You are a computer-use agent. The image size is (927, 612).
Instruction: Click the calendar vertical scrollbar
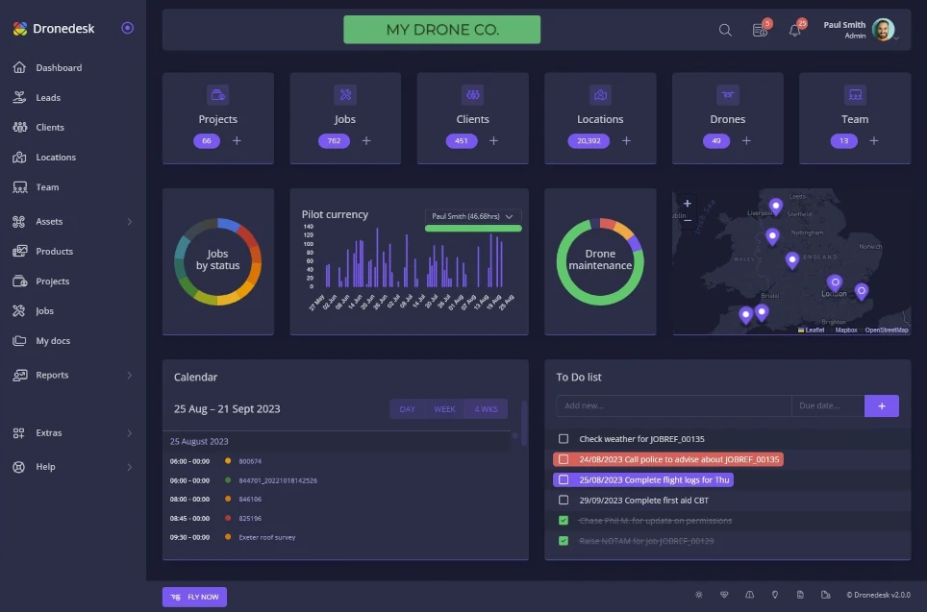click(x=524, y=422)
